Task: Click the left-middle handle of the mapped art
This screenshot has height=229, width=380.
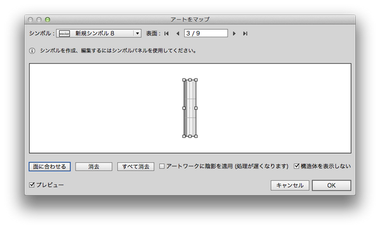Action: (x=184, y=108)
